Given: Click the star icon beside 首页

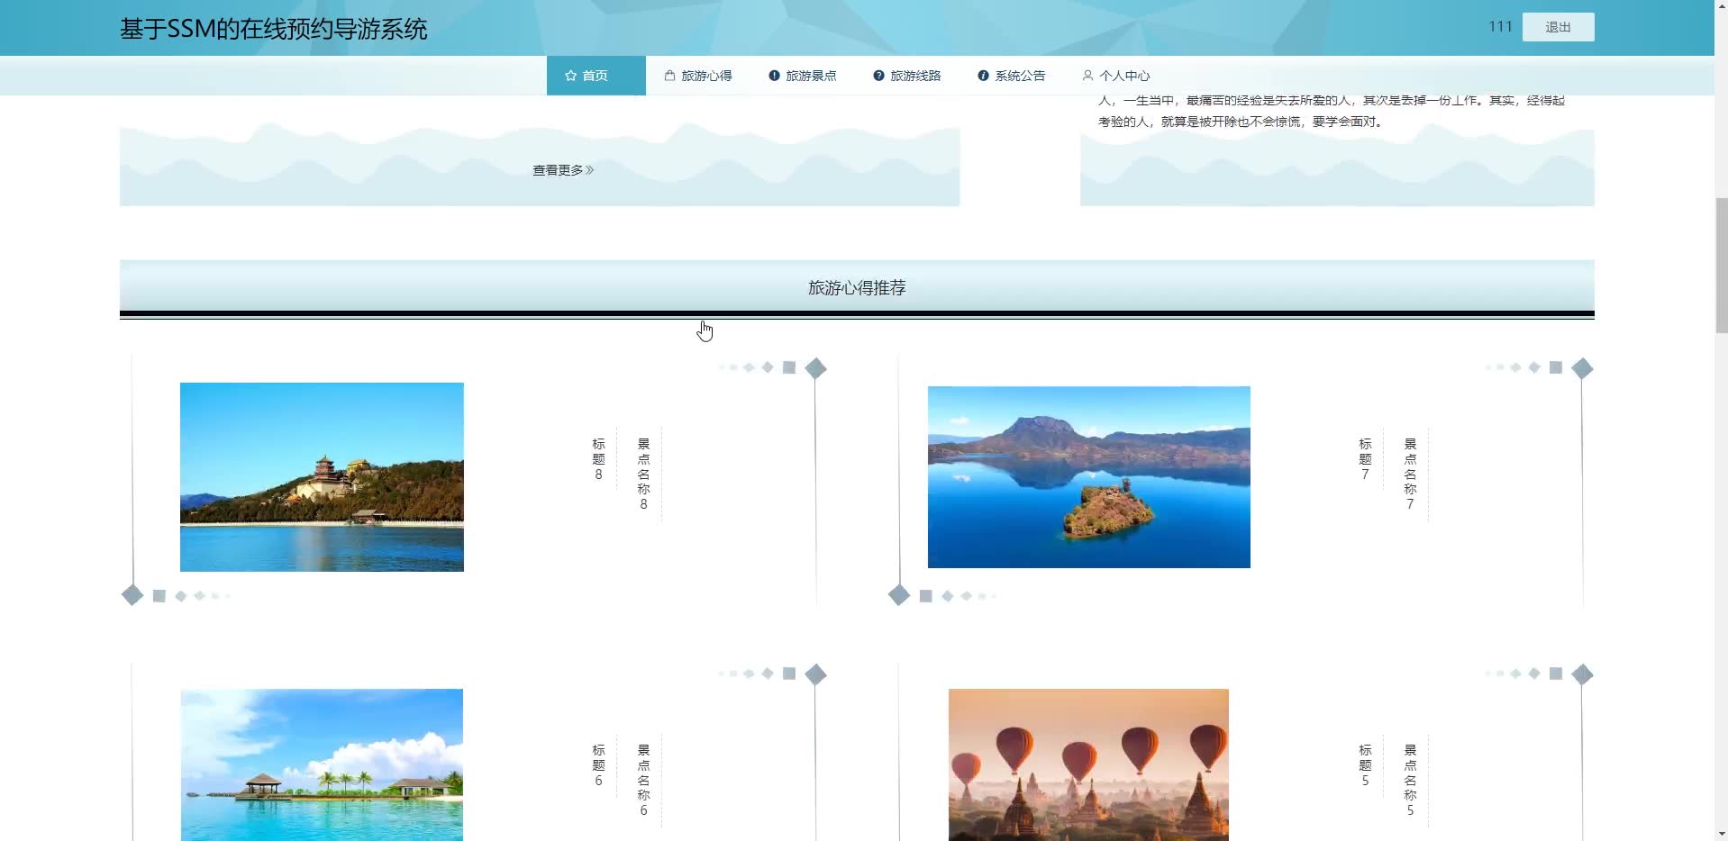Looking at the screenshot, I should (x=570, y=76).
